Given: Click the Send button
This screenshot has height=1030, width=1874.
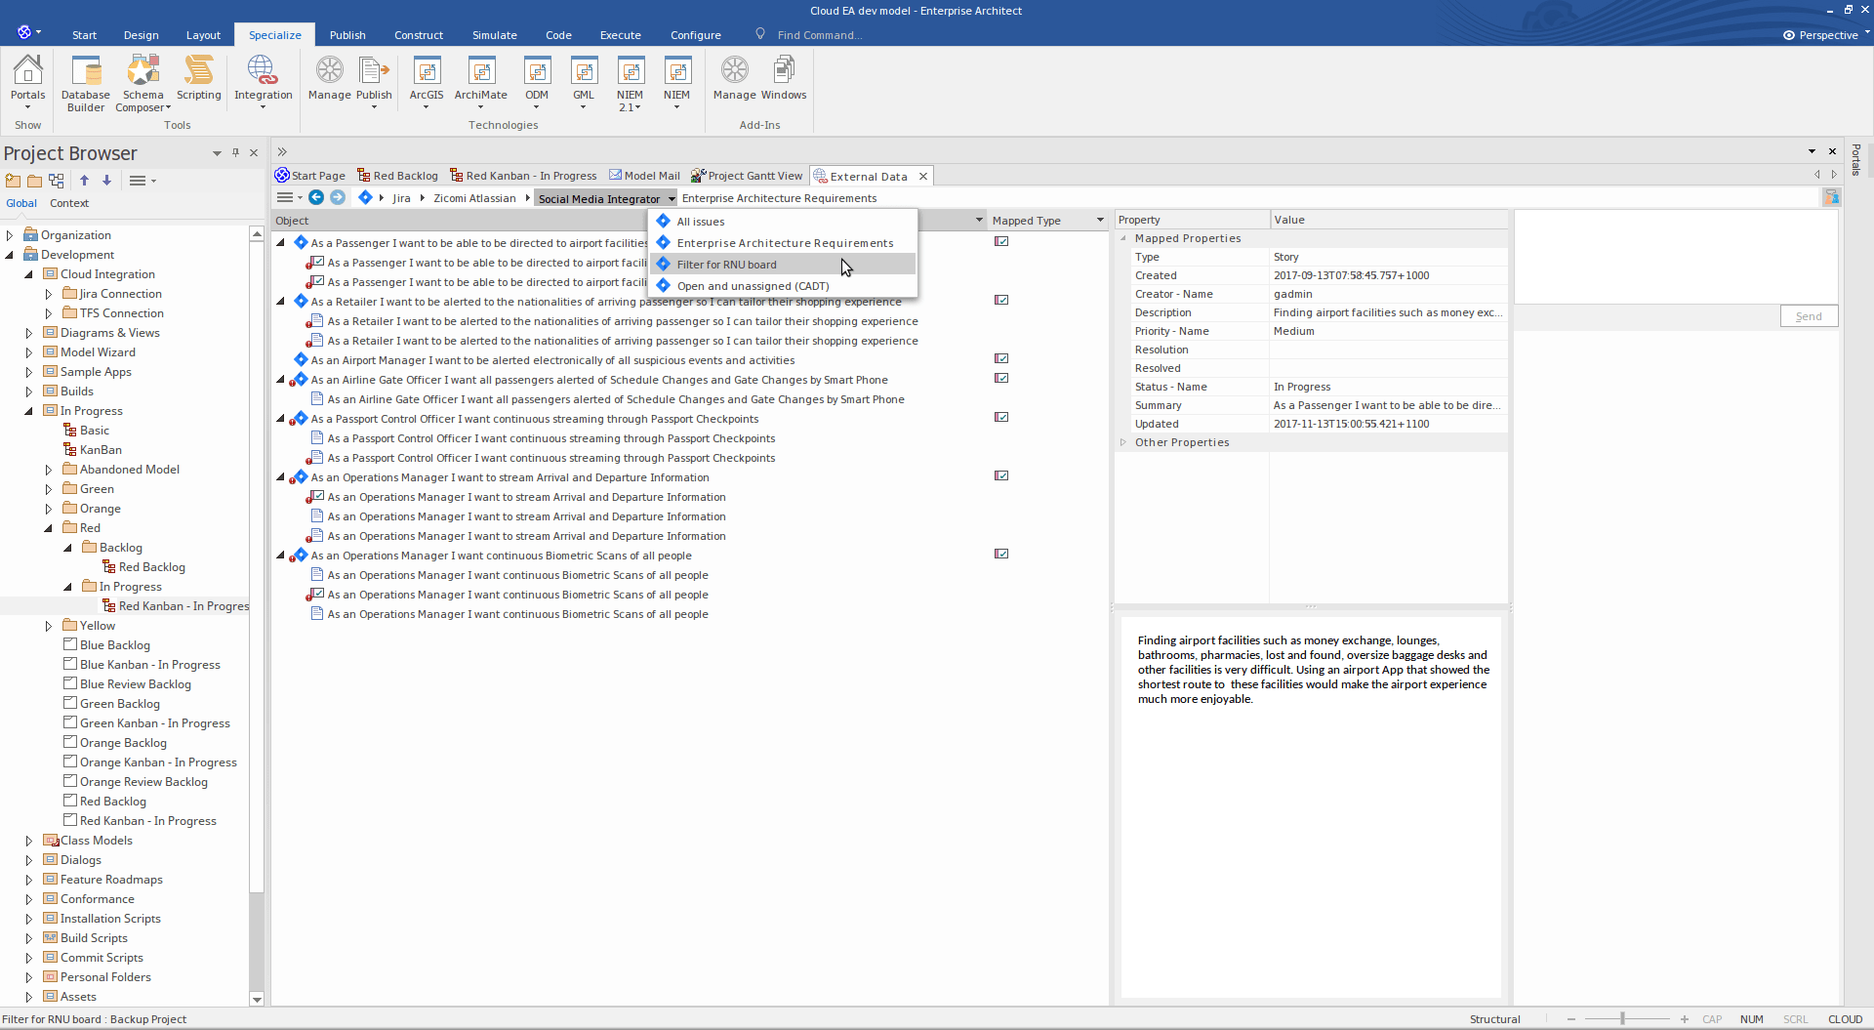Looking at the screenshot, I should click(1809, 316).
